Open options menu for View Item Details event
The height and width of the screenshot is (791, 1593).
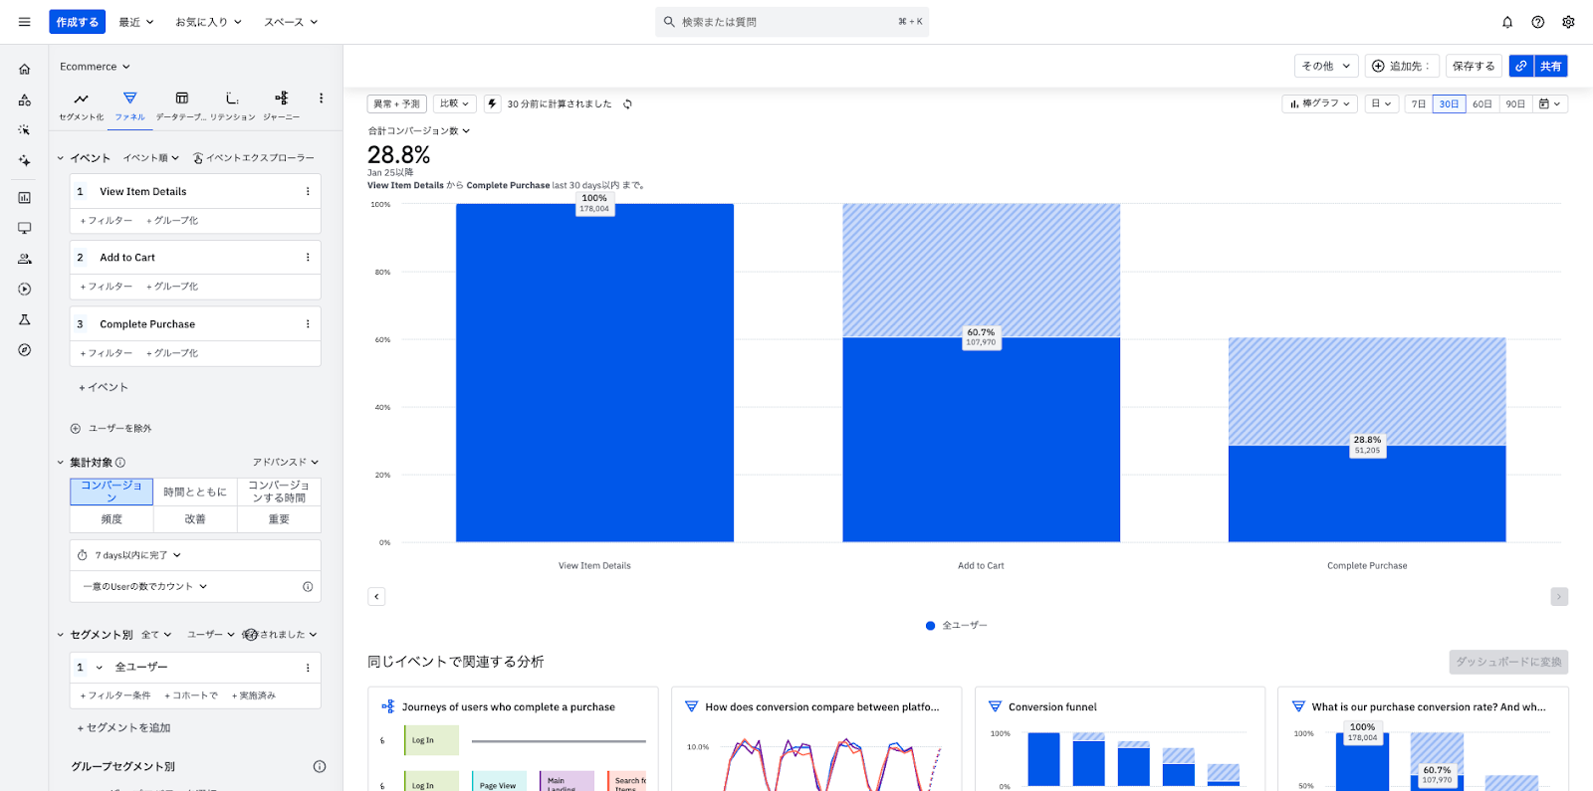(x=308, y=192)
